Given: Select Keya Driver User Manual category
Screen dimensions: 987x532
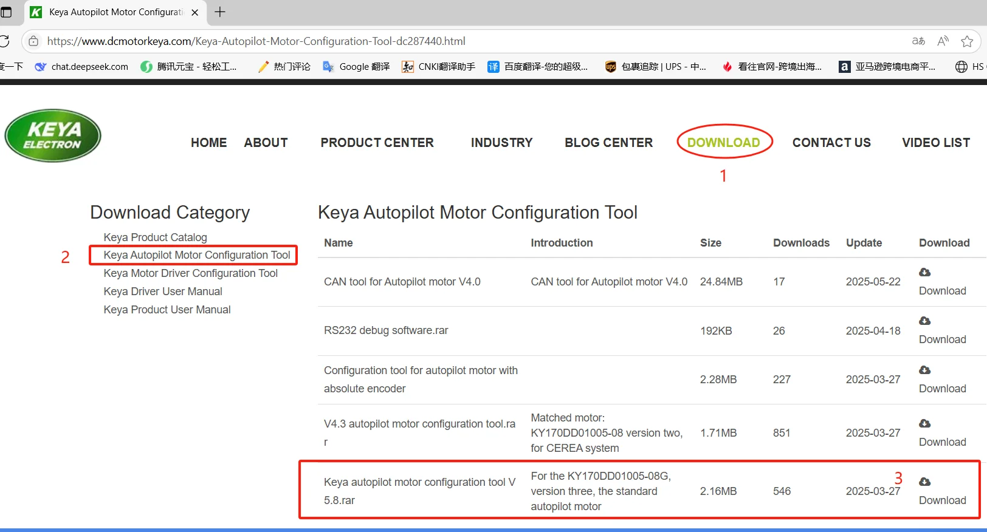Looking at the screenshot, I should point(163,292).
